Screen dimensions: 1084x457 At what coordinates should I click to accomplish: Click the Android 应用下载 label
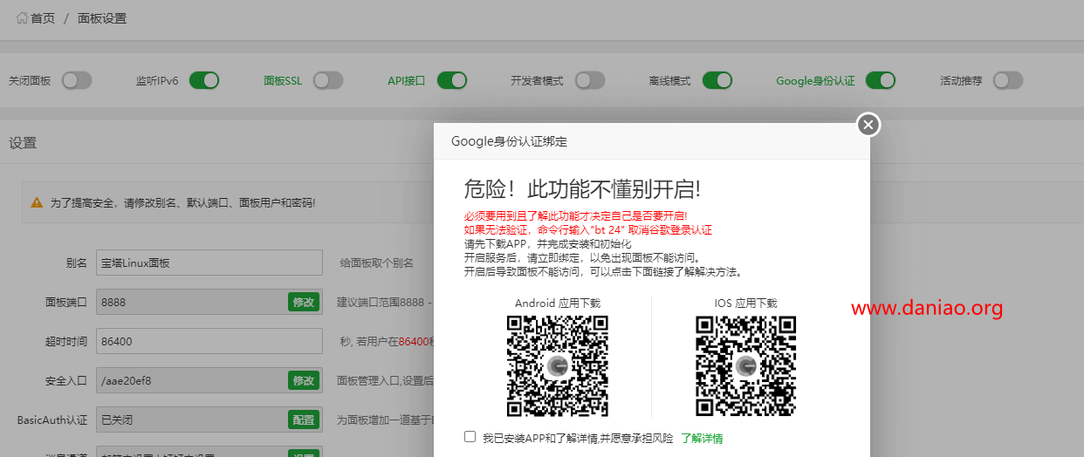(x=558, y=304)
